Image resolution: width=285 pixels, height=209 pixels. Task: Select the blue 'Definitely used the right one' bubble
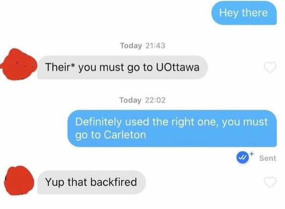[x=172, y=128]
